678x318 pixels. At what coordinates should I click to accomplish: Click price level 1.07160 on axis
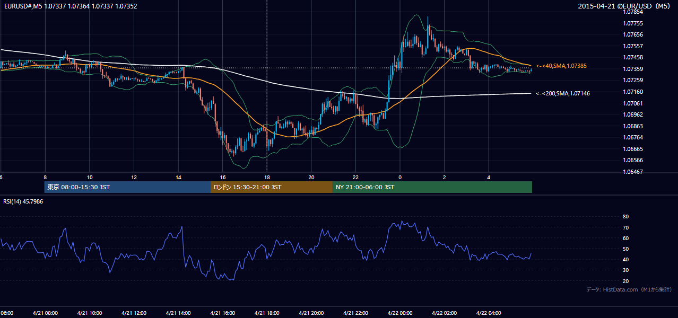pos(633,92)
